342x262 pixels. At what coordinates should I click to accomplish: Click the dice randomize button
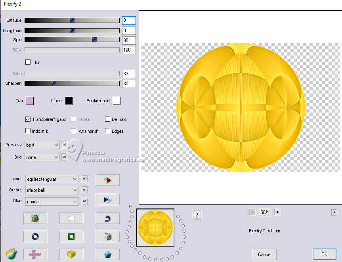[x=107, y=237]
